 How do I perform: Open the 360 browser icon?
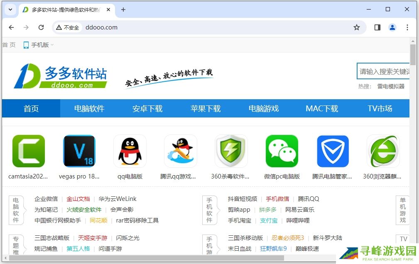[x=383, y=151]
